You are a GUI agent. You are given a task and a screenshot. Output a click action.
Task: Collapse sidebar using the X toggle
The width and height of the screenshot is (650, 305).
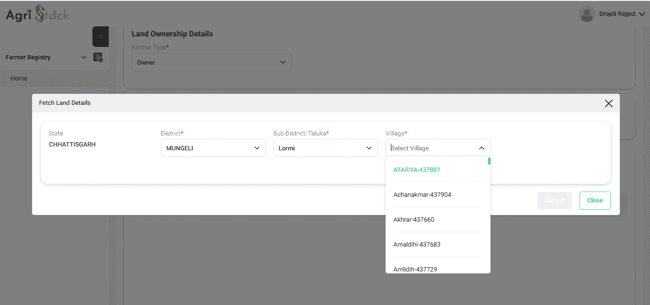(x=101, y=37)
